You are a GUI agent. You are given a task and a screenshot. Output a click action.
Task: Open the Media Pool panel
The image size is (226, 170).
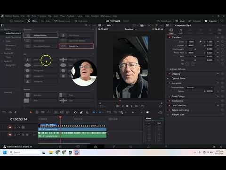[16, 21]
